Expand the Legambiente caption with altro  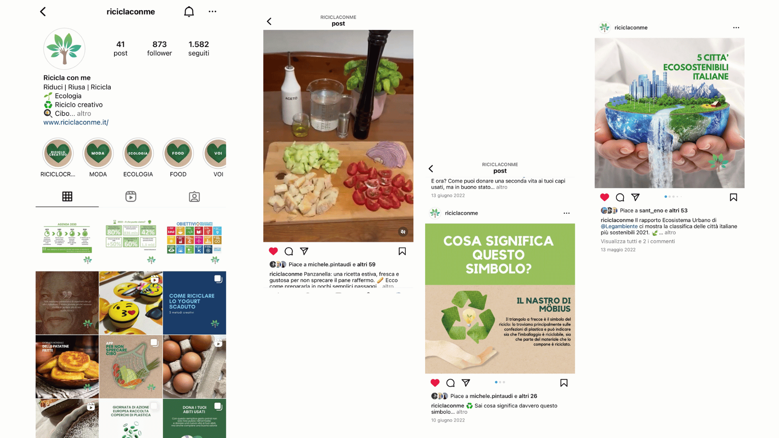670,233
